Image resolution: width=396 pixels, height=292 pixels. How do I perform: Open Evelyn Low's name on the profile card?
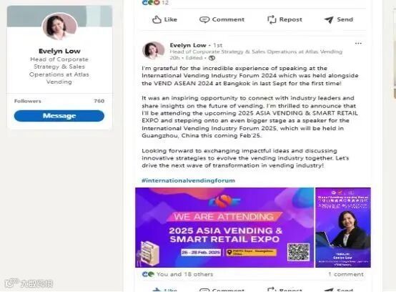(59, 51)
